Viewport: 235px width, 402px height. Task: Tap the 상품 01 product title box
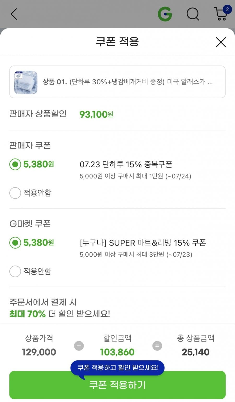coord(118,82)
